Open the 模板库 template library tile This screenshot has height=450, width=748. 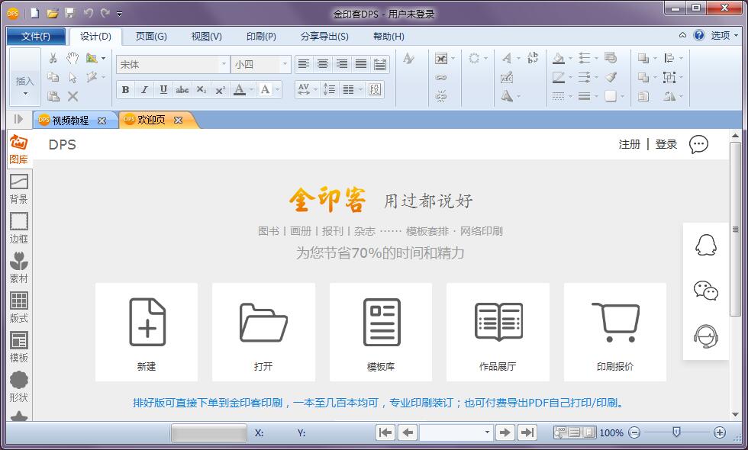[381, 332]
